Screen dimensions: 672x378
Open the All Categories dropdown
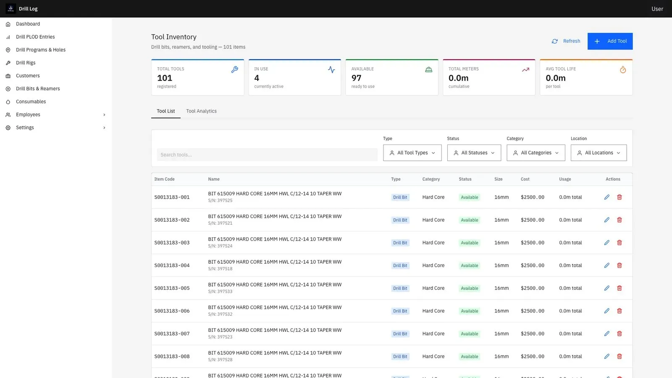point(535,153)
